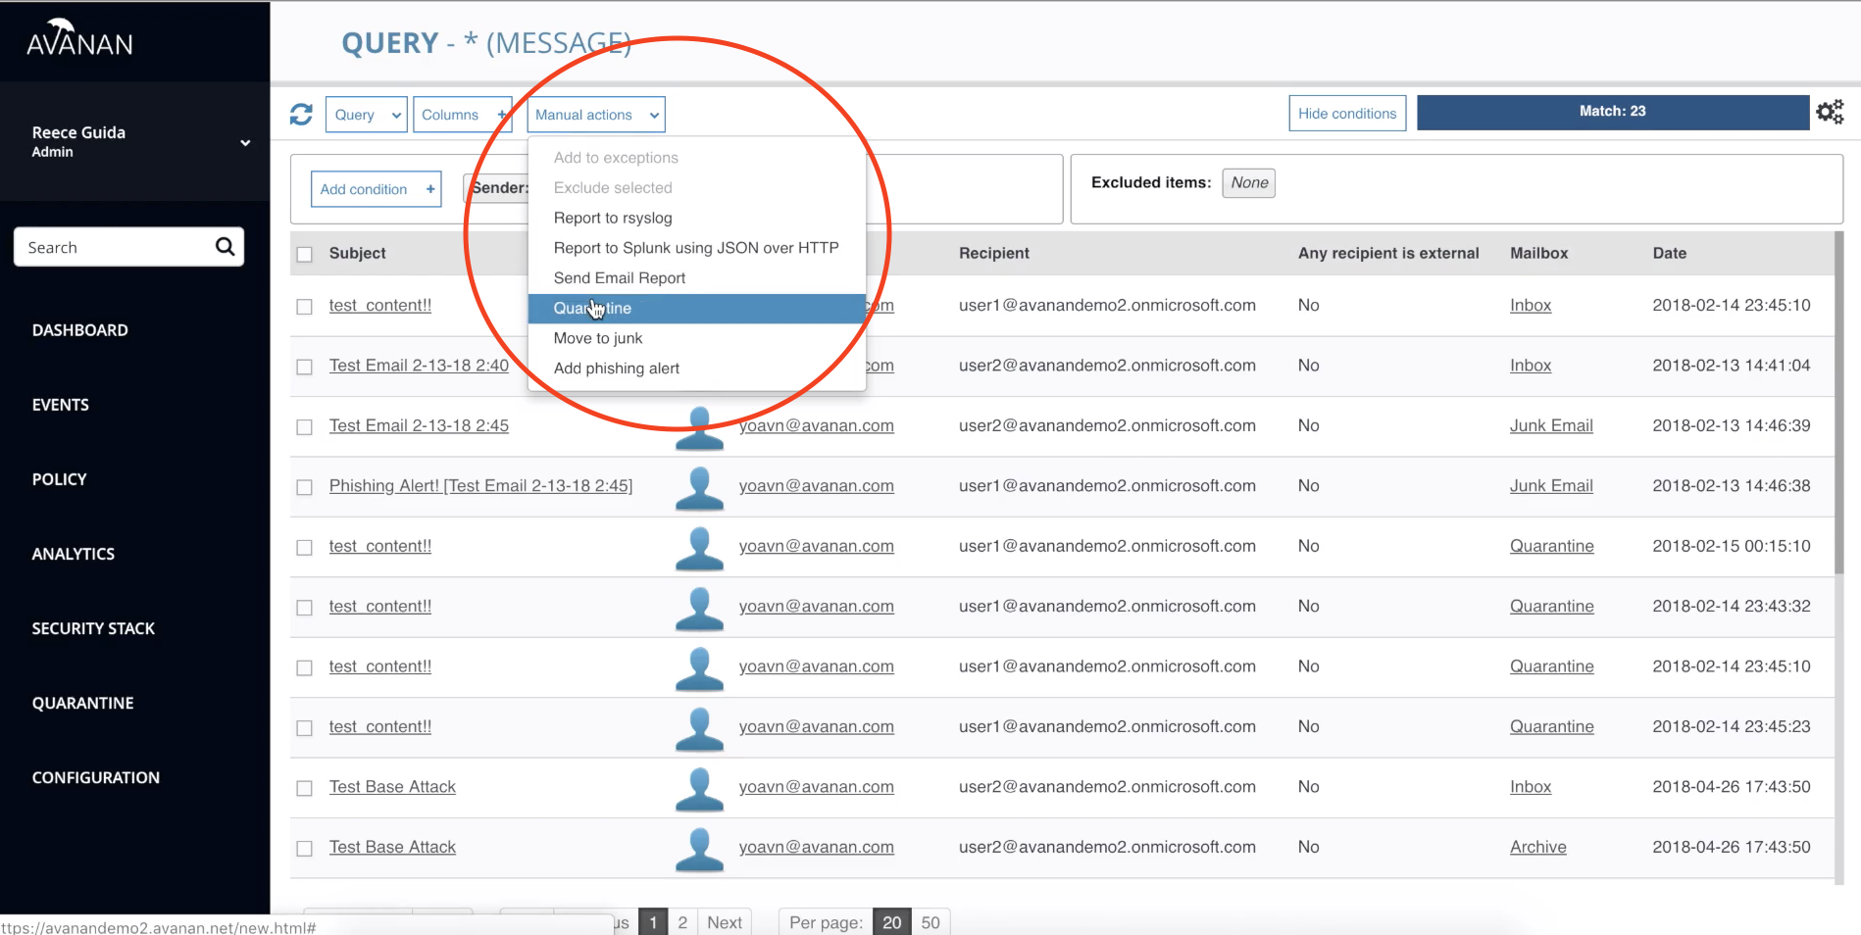Click sender avatar for 17:43:50 Inbox row

click(699, 789)
